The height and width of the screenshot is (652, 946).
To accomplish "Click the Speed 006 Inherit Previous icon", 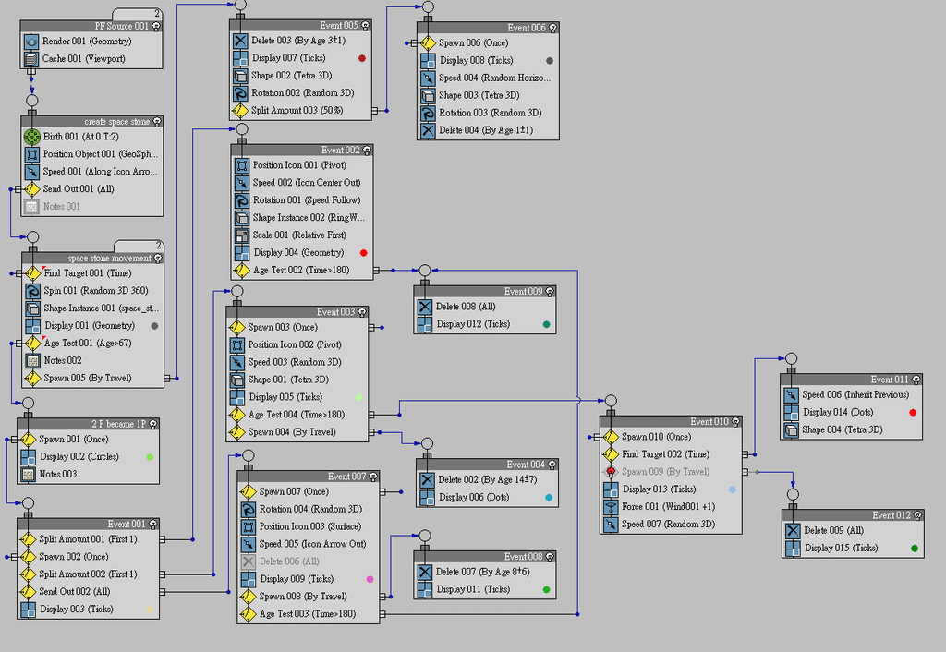I will (791, 395).
